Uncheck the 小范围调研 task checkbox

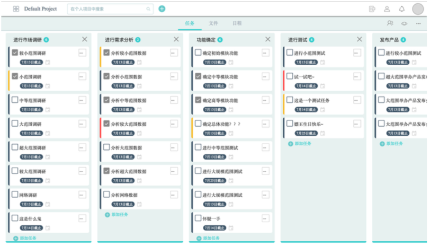[x=15, y=76]
